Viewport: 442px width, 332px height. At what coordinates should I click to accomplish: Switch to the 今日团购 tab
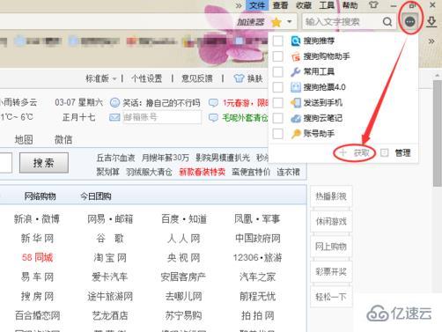coord(96,196)
